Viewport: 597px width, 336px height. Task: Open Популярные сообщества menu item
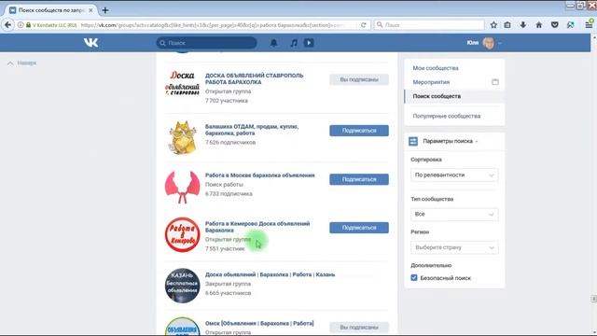(x=447, y=116)
